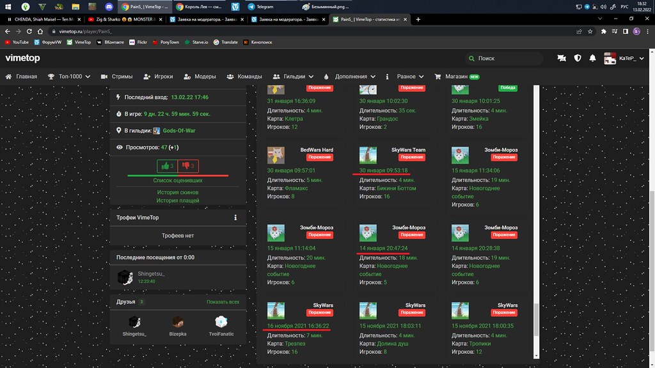655x368 pixels.
Task: Open the Магазин menu item
Action: [457, 77]
